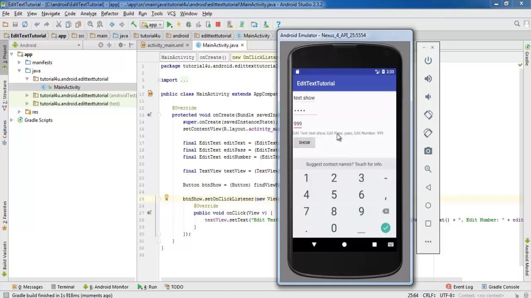The image size is (531, 298).
Task: Click the Find magnifier toolbar icon
Action: 90,24
